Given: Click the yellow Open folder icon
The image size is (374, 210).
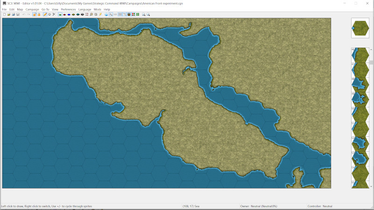Looking at the screenshot, I should click(x=9, y=14).
